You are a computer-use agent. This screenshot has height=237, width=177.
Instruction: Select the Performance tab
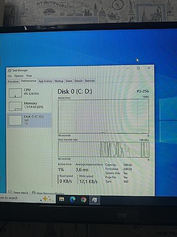[x=29, y=81]
